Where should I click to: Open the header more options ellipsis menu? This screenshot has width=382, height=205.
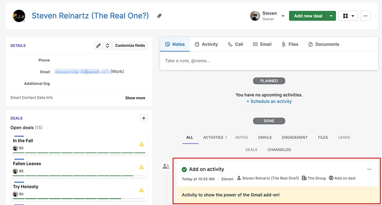[365, 16]
